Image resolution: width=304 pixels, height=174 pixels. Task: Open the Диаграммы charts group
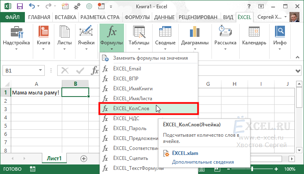(195, 38)
